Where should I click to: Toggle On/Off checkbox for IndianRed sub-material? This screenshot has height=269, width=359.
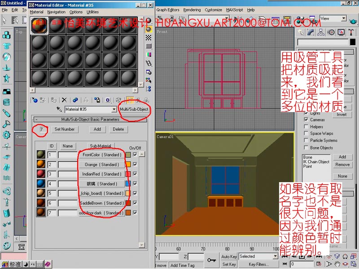coord(135,174)
